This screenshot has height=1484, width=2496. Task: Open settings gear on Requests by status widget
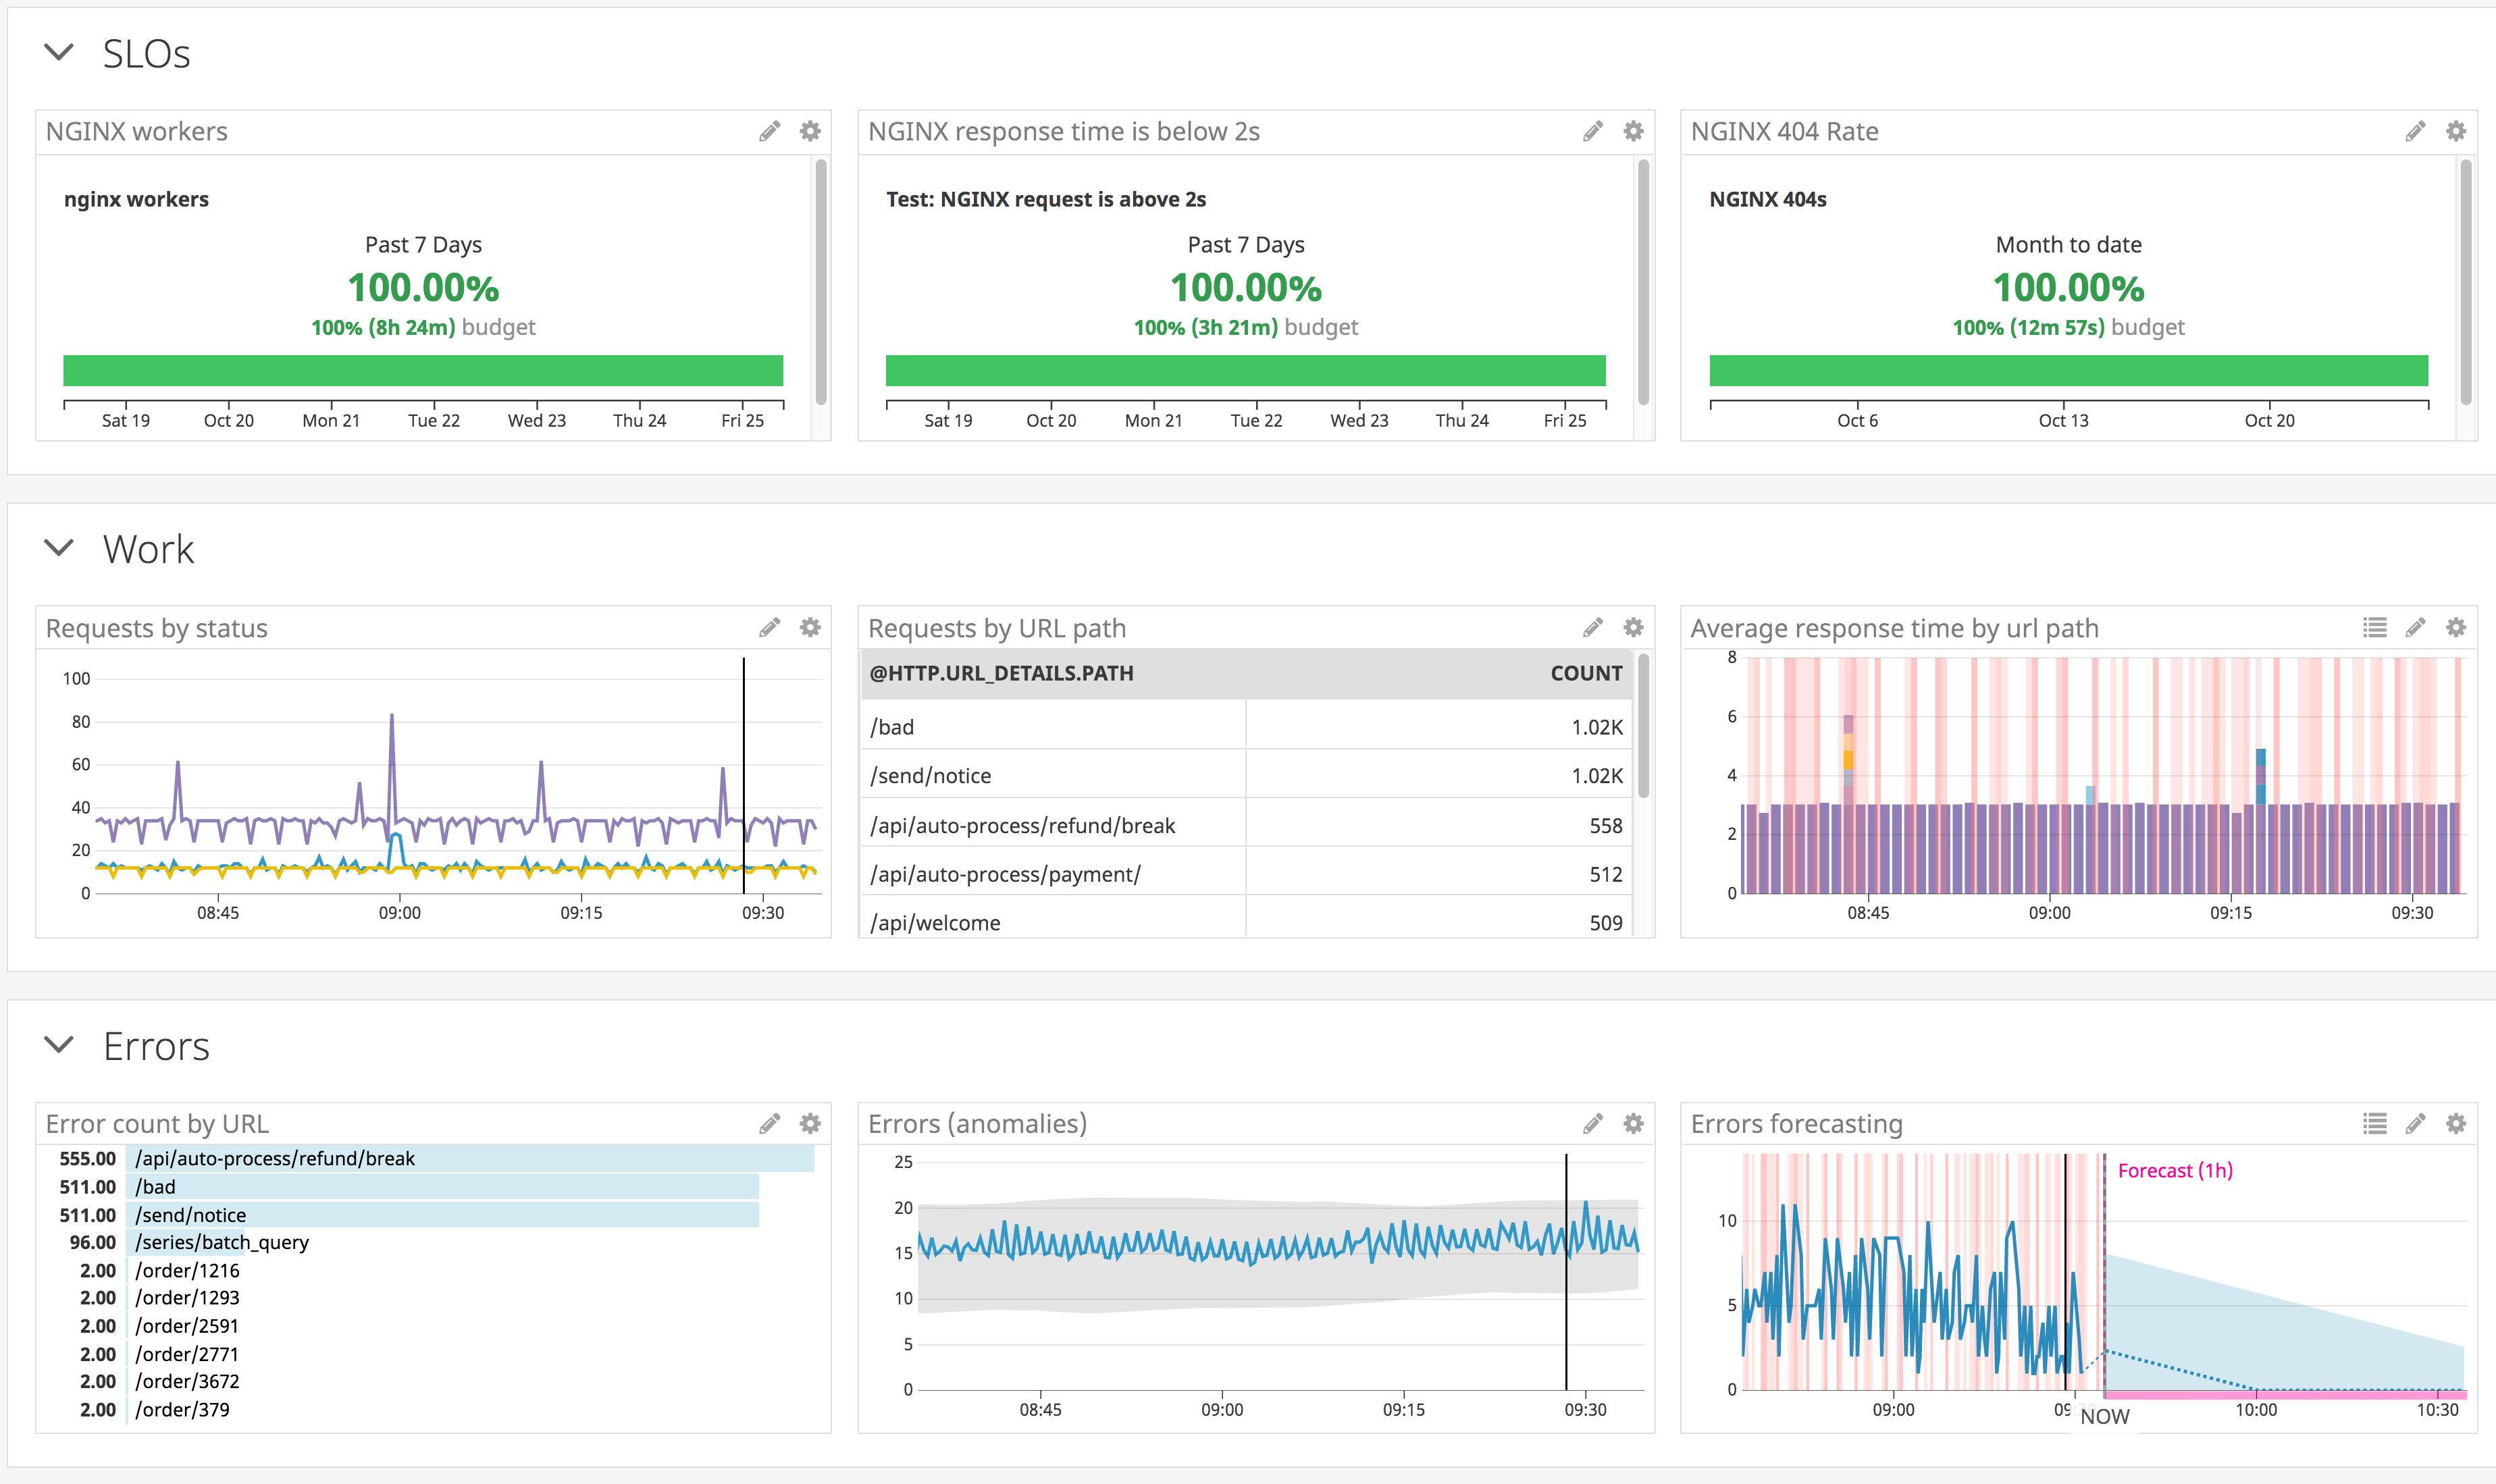pyautogui.click(x=809, y=627)
